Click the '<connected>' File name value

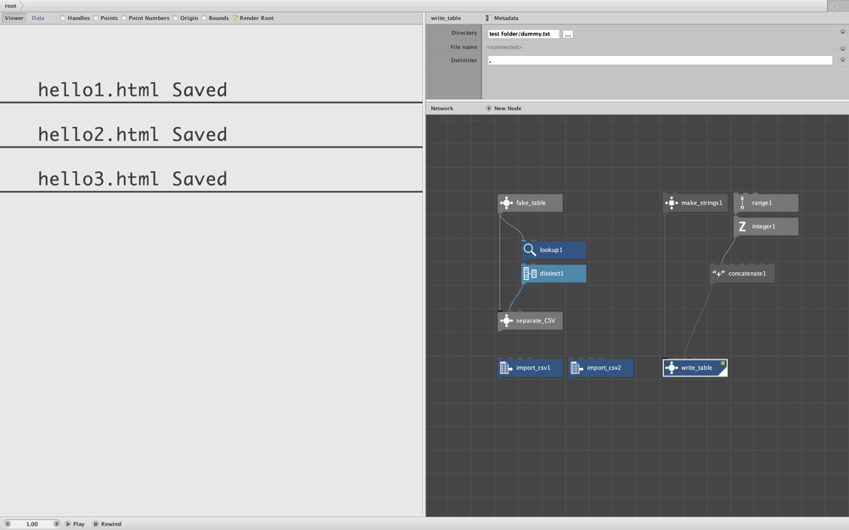click(x=504, y=47)
